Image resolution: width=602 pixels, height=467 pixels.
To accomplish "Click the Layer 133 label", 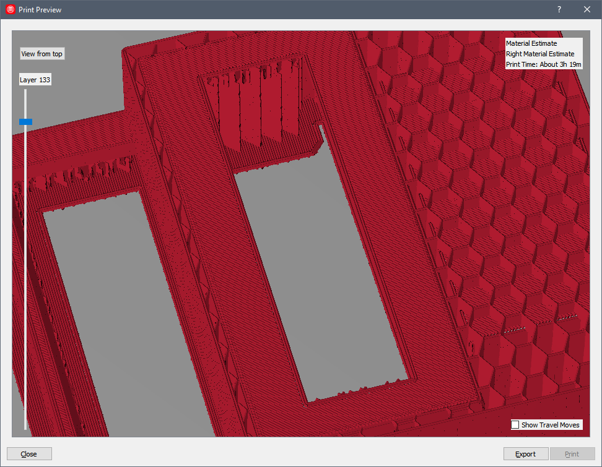I will click(35, 80).
